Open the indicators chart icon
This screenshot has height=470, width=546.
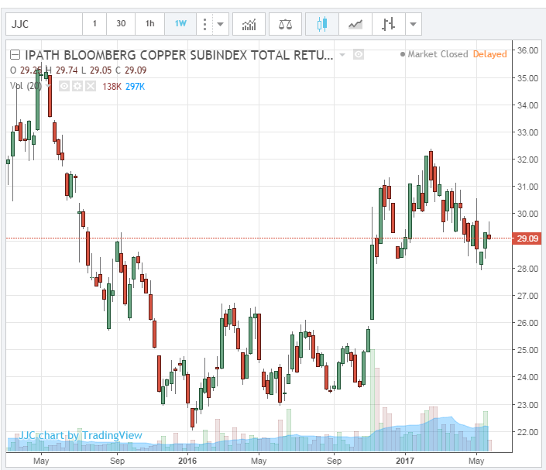tap(249, 24)
